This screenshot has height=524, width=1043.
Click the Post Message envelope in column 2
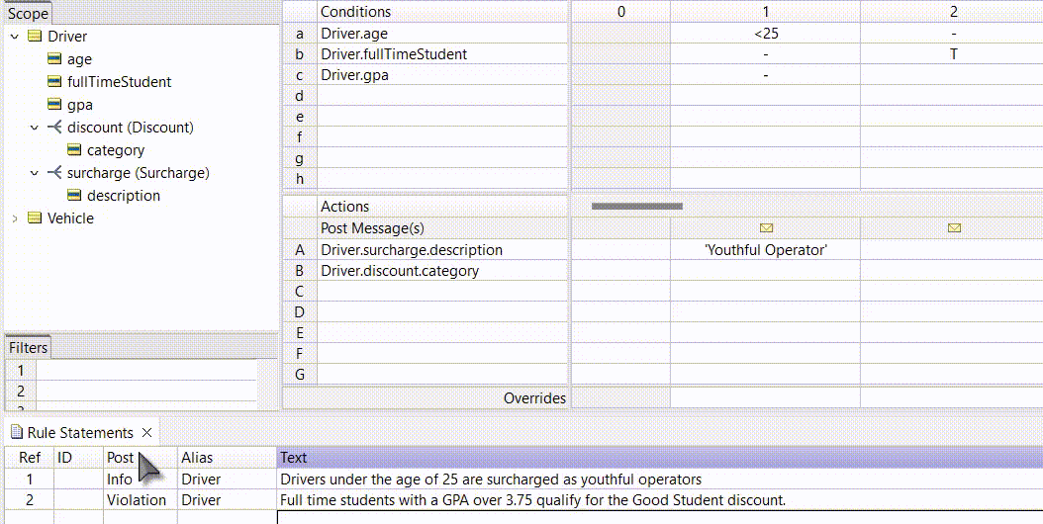point(953,228)
